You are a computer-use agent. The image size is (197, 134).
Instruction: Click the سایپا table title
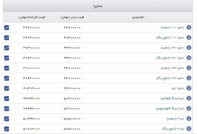(x=98, y=6)
